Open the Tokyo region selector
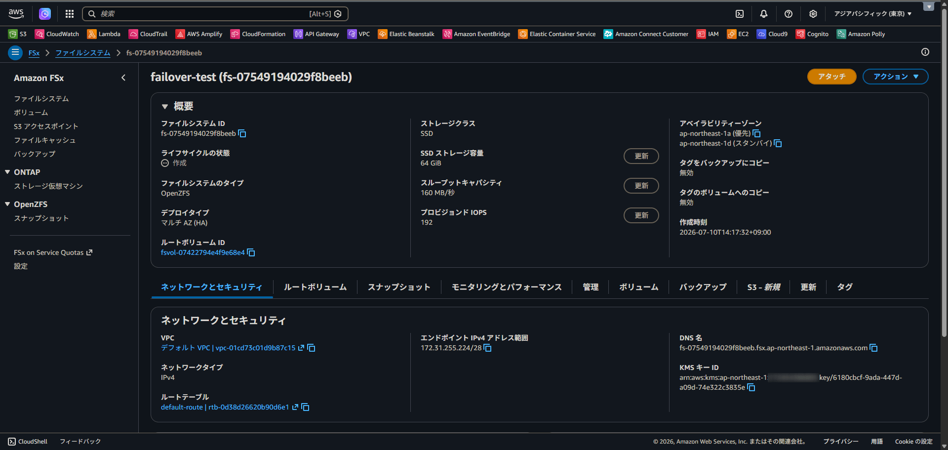The width and height of the screenshot is (948, 450). pyautogui.click(x=872, y=14)
